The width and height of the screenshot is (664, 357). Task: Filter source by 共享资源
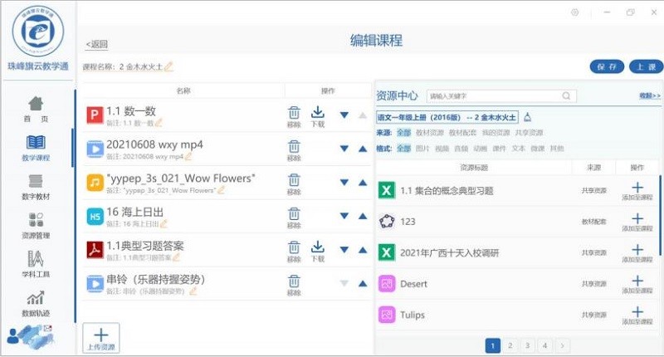pos(529,133)
